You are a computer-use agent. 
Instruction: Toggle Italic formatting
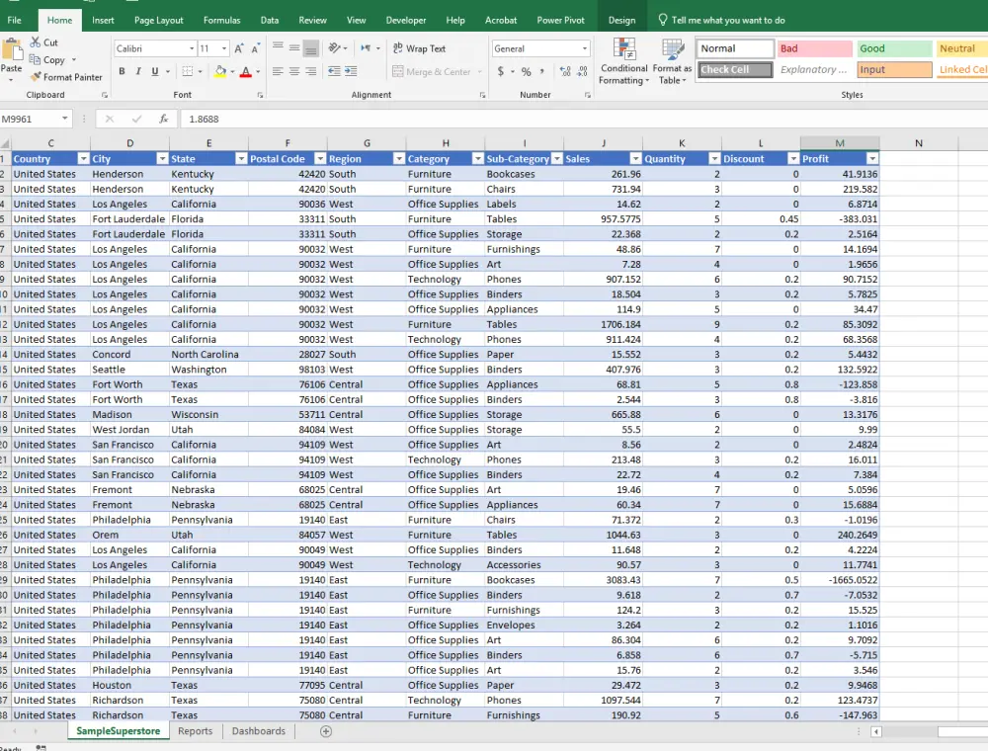(x=138, y=71)
